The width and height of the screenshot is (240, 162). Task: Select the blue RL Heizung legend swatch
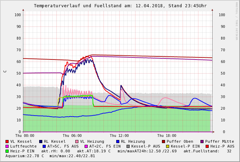click(x=118, y=141)
